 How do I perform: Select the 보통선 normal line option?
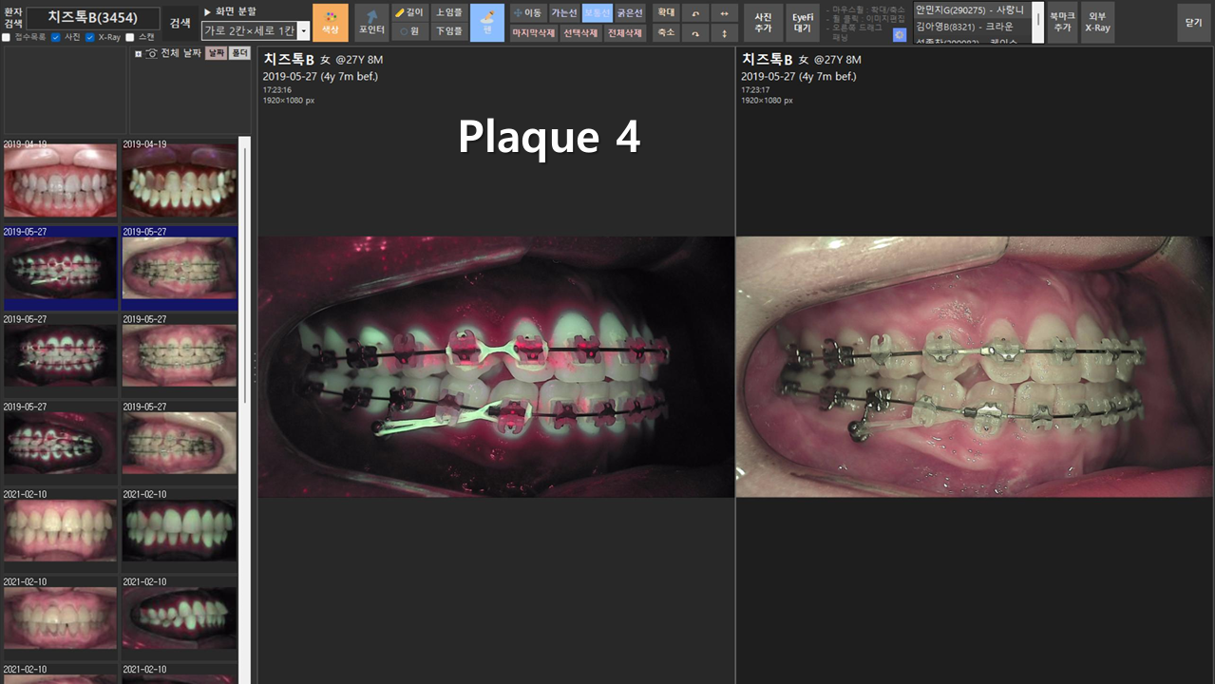pyautogui.click(x=597, y=13)
